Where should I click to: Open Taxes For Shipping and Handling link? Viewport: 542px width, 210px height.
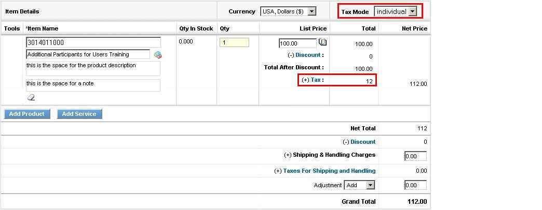coord(330,171)
